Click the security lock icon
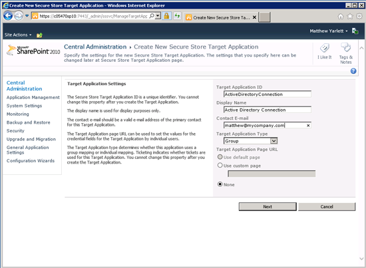Screen dimensions: 366x268 (166, 16)
